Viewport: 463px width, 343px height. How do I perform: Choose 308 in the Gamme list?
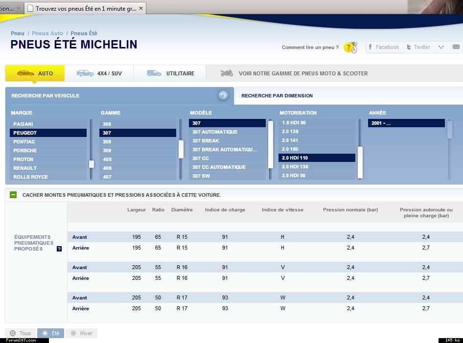(138, 142)
